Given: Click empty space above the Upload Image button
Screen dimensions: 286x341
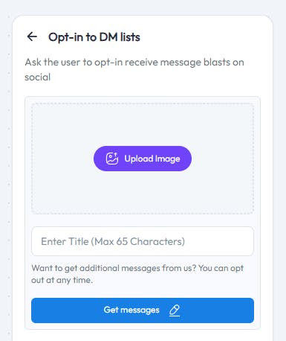Looking at the screenshot, I should click(x=143, y=124).
